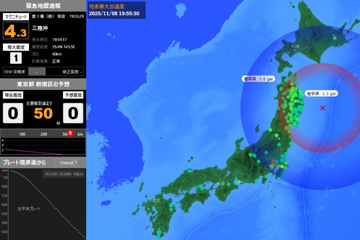Image resolution: width=360 pixels, height=240 pixels.
Task: Click the origin time 19:54:17
Action: pos(59,40)
